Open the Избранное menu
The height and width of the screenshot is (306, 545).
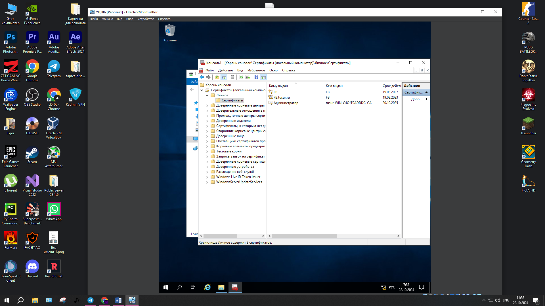point(256,70)
